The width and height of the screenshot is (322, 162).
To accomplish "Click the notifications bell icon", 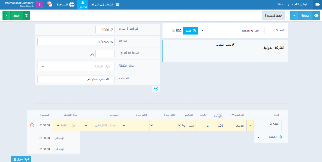I will click(x=50, y=5).
